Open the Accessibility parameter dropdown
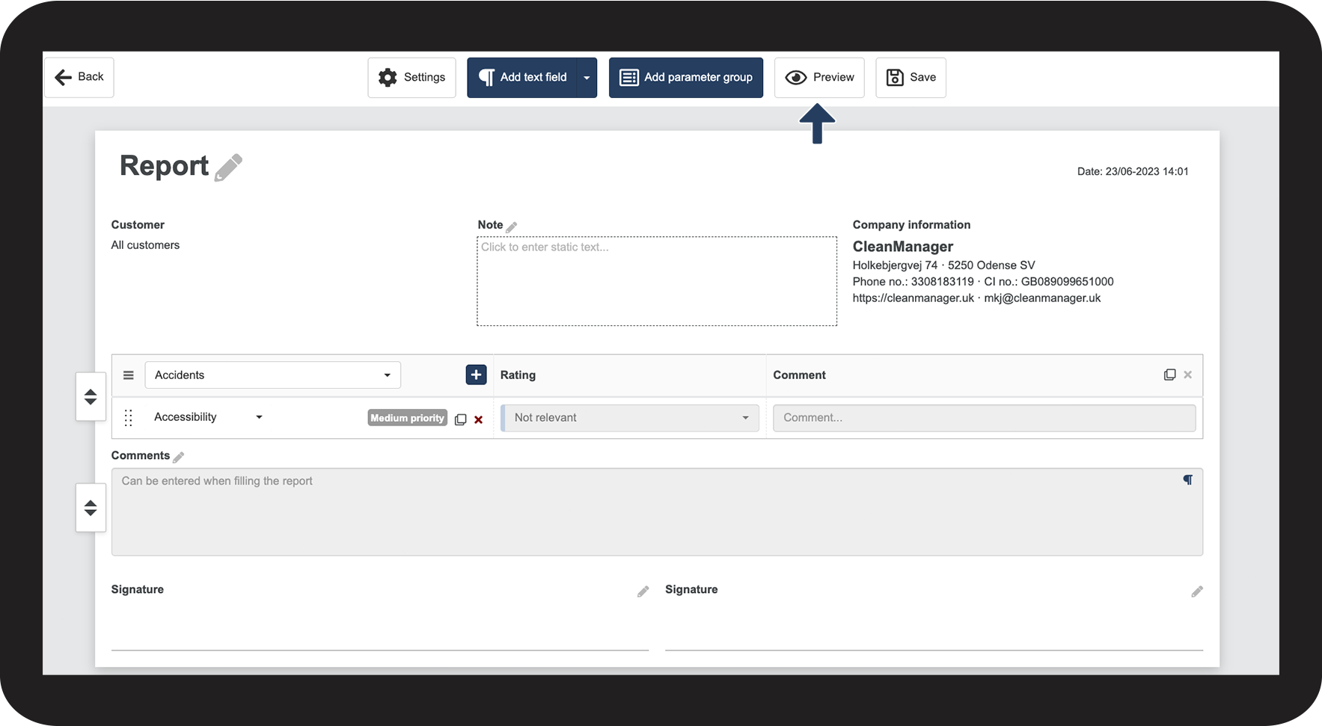 [x=209, y=417]
